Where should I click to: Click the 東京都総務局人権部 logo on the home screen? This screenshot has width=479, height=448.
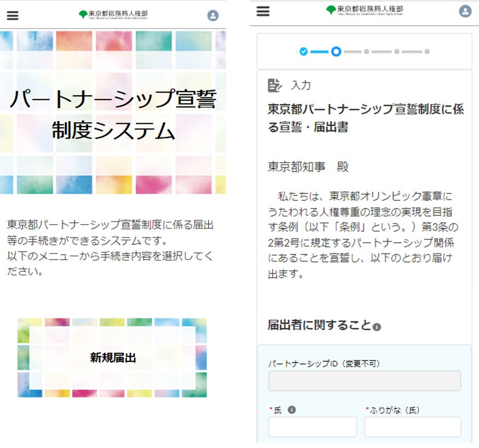(x=115, y=15)
